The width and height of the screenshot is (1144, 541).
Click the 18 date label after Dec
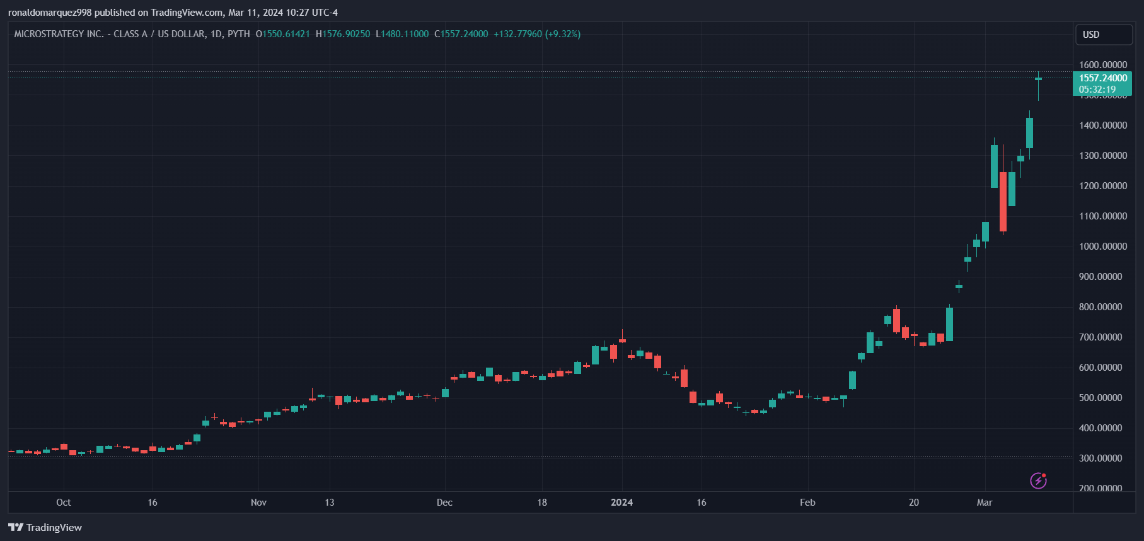542,503
